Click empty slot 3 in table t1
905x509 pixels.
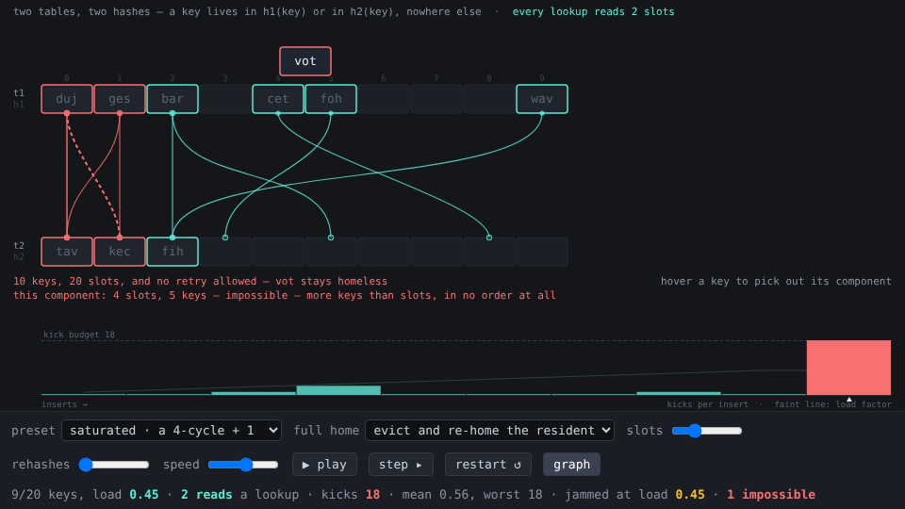click(225, 99)
